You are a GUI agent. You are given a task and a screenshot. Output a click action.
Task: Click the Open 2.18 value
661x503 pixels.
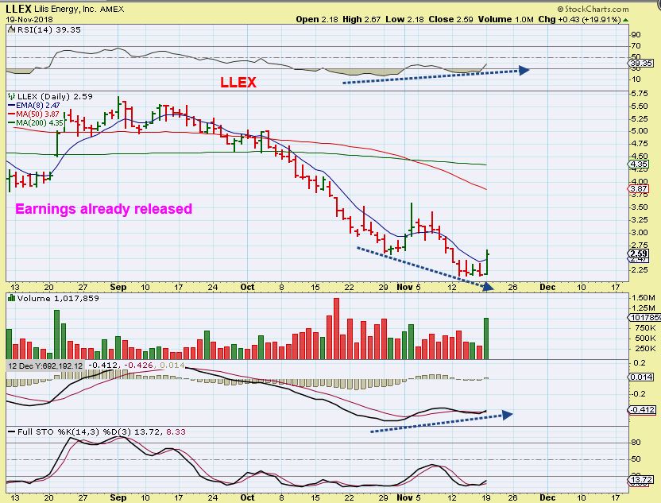317,19
